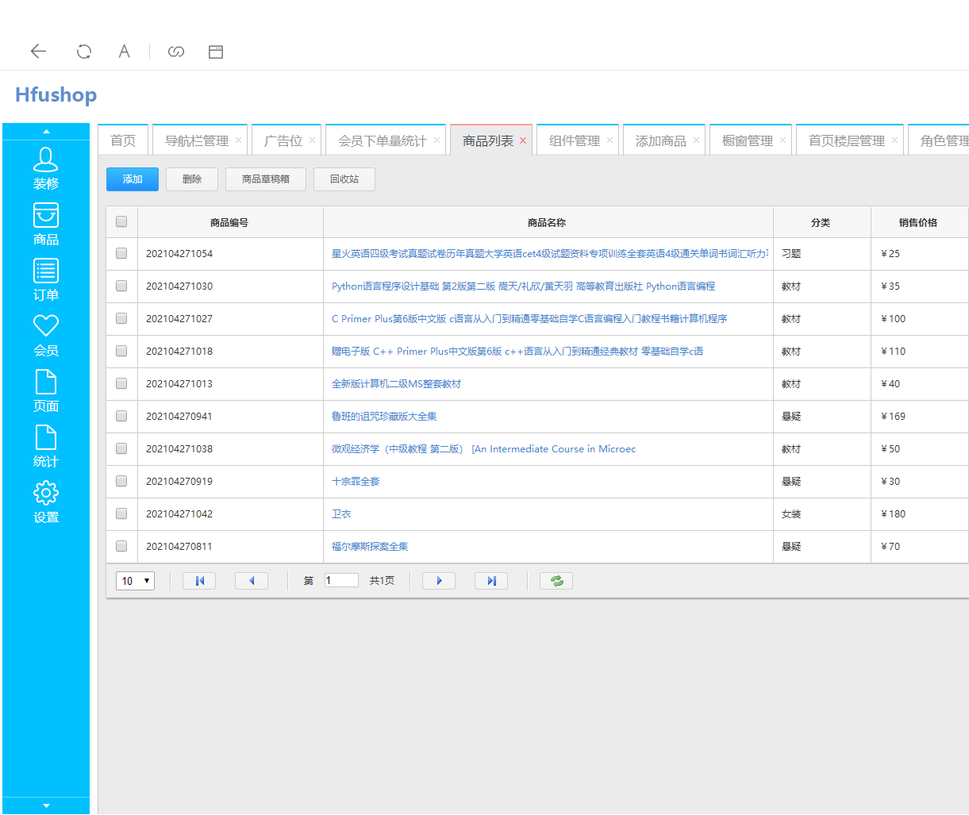Image resolution: width=969 pixels, height=815 pixels.
Task: Tick the select-all checkbox in table header
Action: coord(121,222)
